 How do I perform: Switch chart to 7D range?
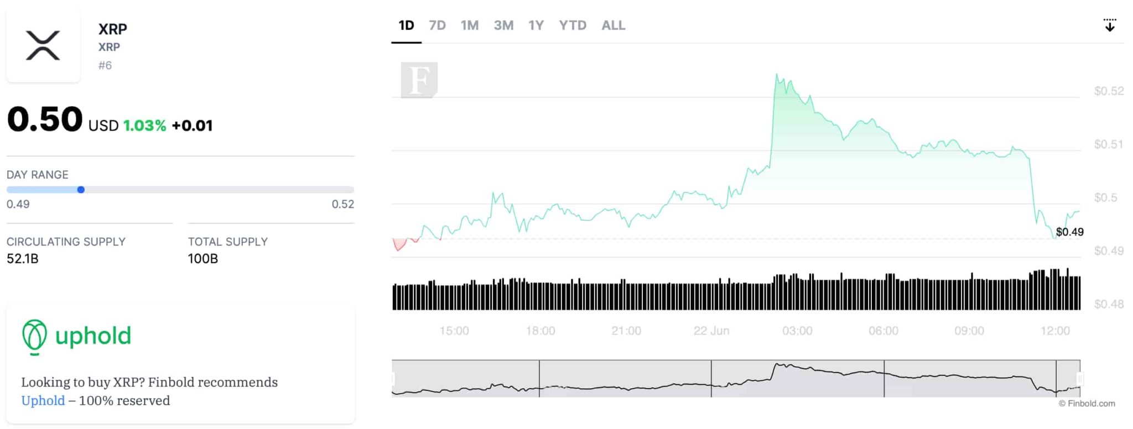[437, 25]
